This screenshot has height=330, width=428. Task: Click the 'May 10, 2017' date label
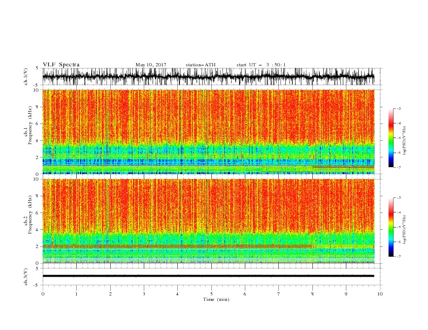point(151,65)
